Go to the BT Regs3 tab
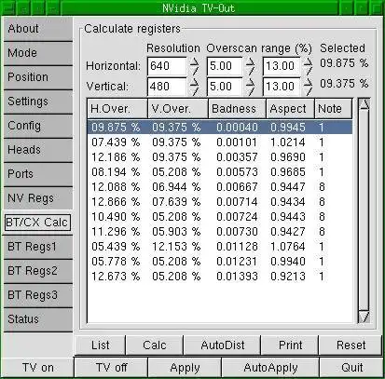 pyautogui.click(x=38, y=295)
